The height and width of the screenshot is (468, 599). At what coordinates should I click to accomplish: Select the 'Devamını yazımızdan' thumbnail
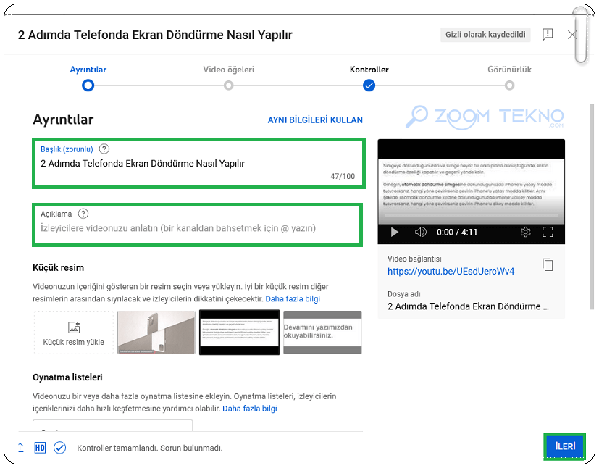tap(322, 332)
